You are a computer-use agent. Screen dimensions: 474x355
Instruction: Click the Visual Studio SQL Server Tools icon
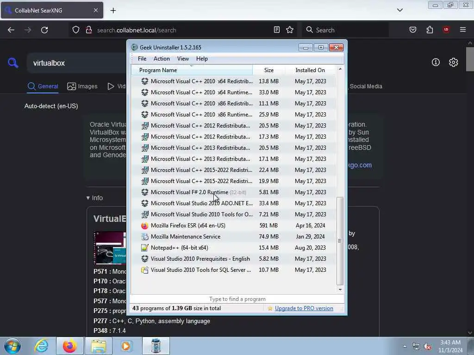145,270
